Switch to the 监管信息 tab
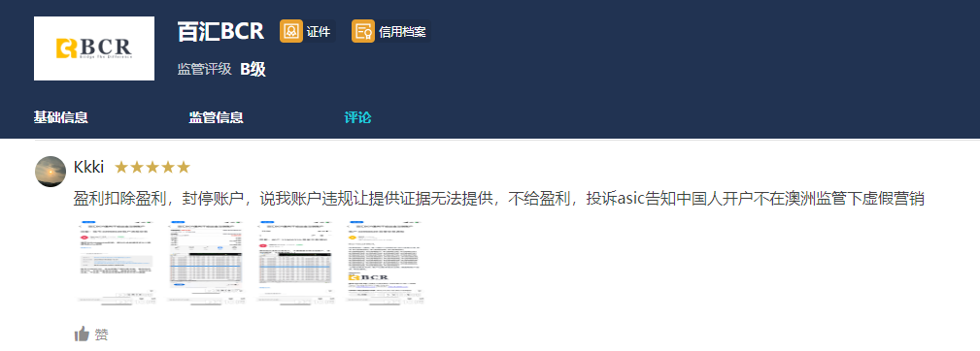Image resolution: width=980 pixels, height=351 pixels. pyautogui.click(x=217, y=117)
